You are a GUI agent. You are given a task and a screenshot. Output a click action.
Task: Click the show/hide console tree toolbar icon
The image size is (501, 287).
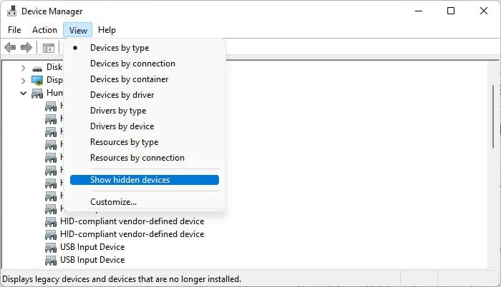48,48
